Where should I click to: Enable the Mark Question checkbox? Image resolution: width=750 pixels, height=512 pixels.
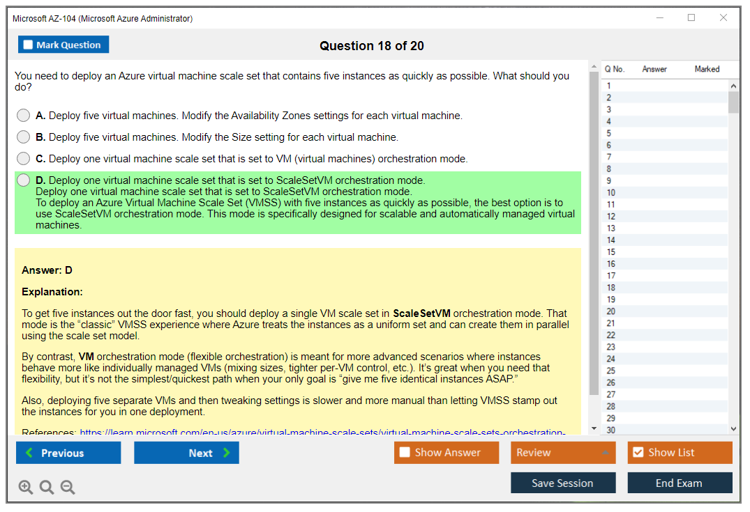click(28, 44)
